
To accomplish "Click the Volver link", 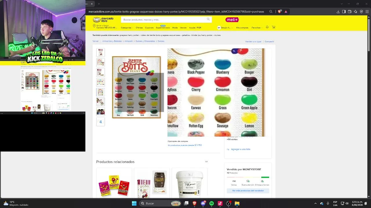I will click(96, 41).
